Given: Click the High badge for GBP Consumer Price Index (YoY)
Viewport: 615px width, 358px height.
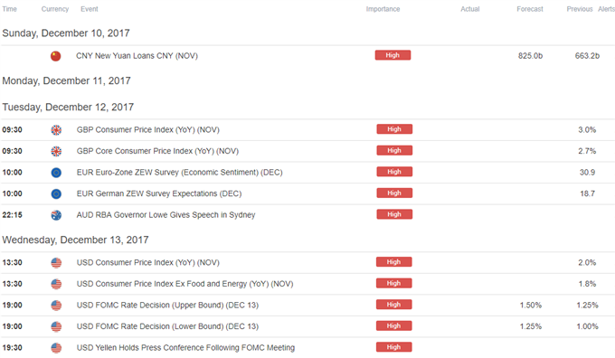Looking at the screenshot, I should (x=394, y=129).
